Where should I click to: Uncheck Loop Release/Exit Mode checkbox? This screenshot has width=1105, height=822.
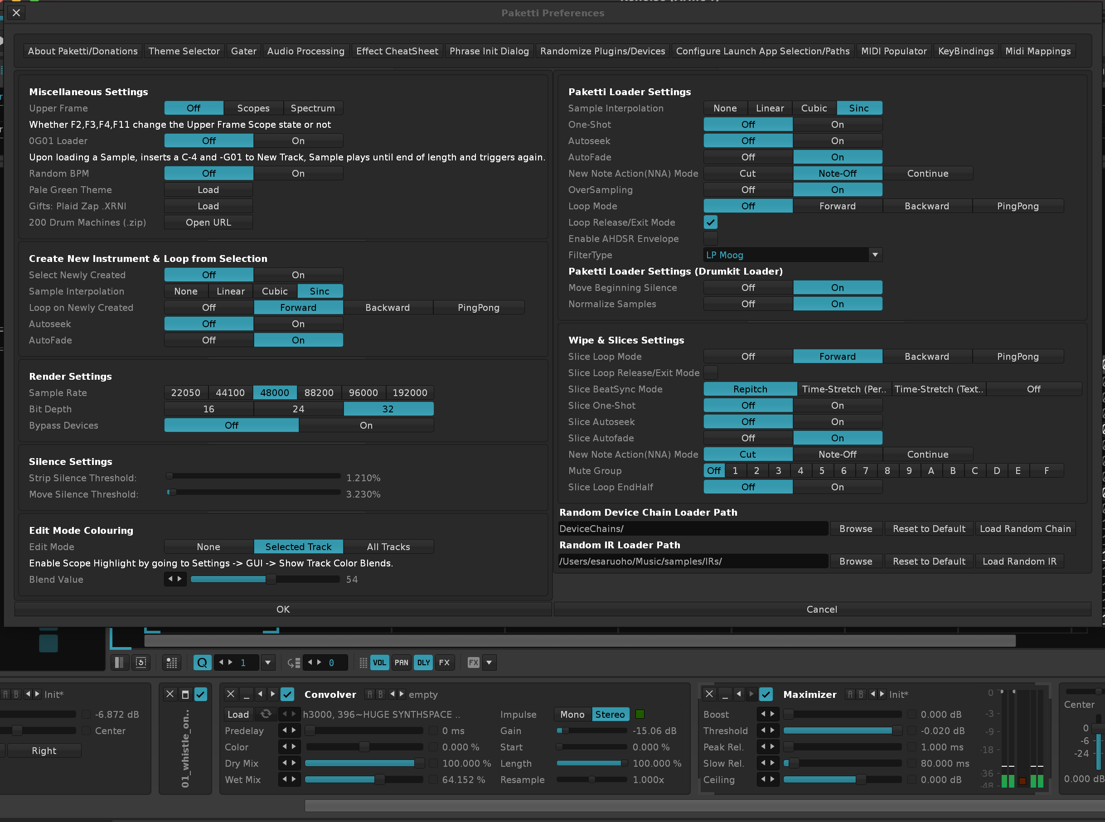coord(710,222)
